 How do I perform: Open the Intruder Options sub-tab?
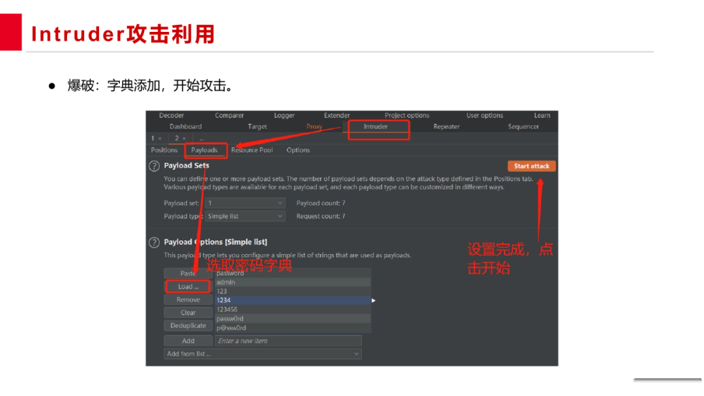tap(298, 150)
